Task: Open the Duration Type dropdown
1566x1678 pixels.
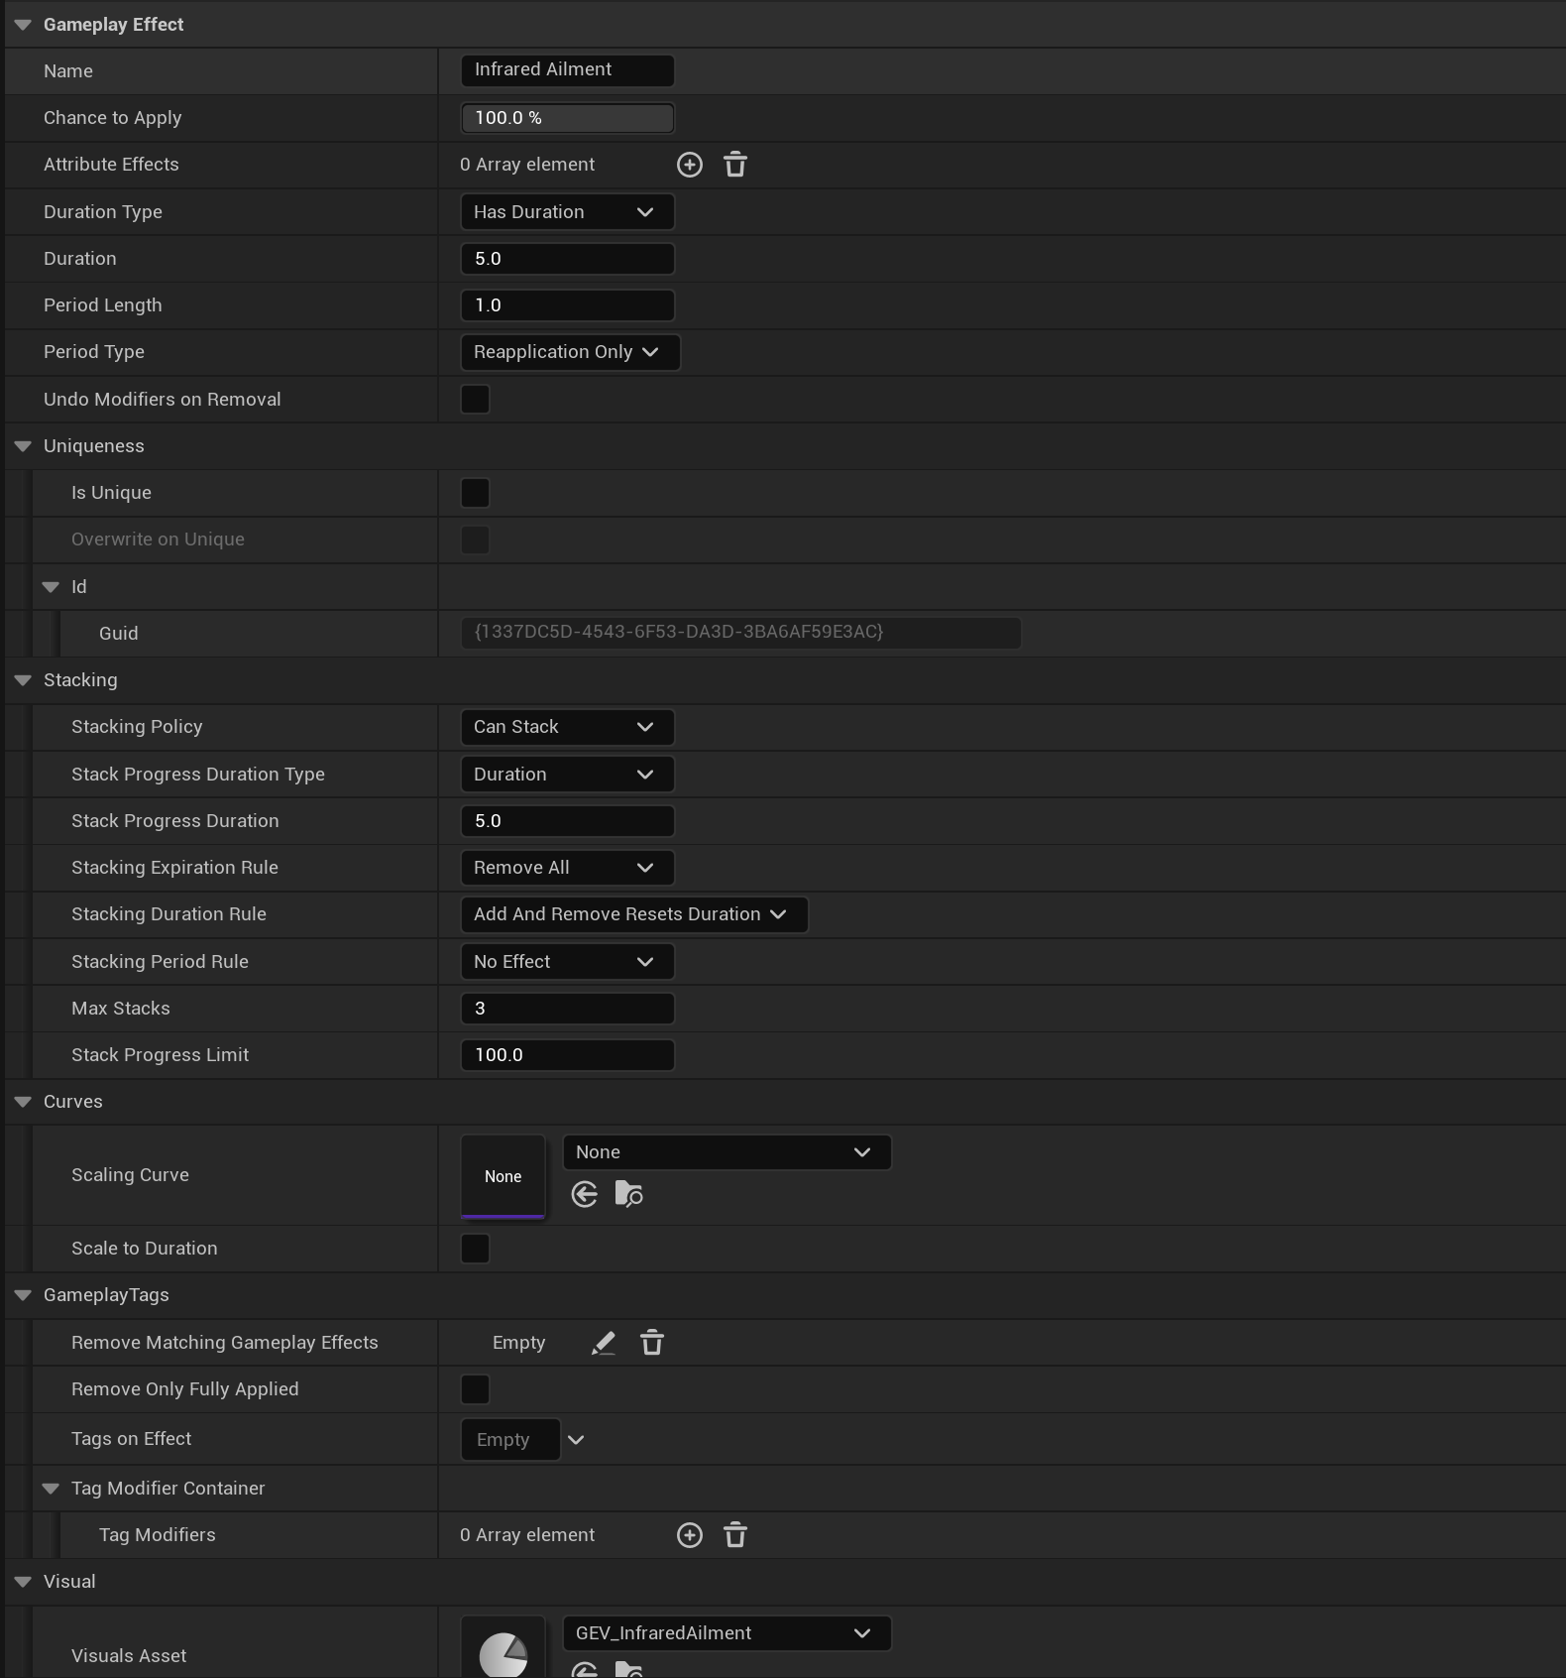Action: pyautogui.click(x=568, y=212)
